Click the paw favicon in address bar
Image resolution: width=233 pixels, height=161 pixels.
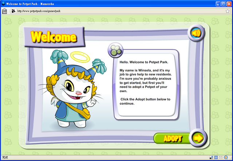(x=13, y=11)
